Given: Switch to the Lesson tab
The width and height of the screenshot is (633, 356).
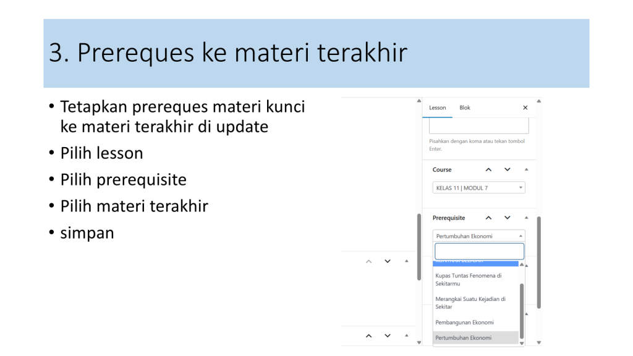Looking at the screenshot, I should point(438,108).
